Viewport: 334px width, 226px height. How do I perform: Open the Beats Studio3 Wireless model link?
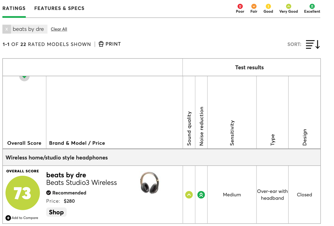click(x=82, y=182)
